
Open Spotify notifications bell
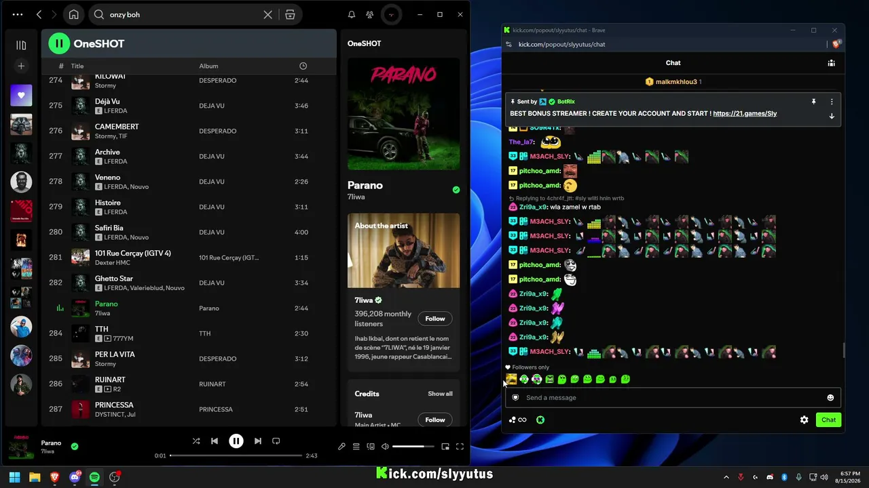click(x=352, y=14)
